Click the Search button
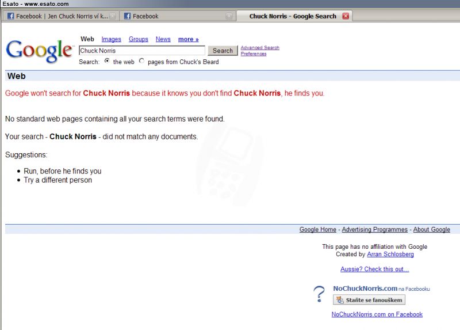This screenshot has width=460, height=330. click(x=223, y=51)
